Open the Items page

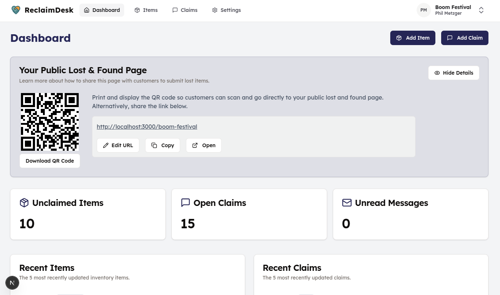(x=146, y=10)
